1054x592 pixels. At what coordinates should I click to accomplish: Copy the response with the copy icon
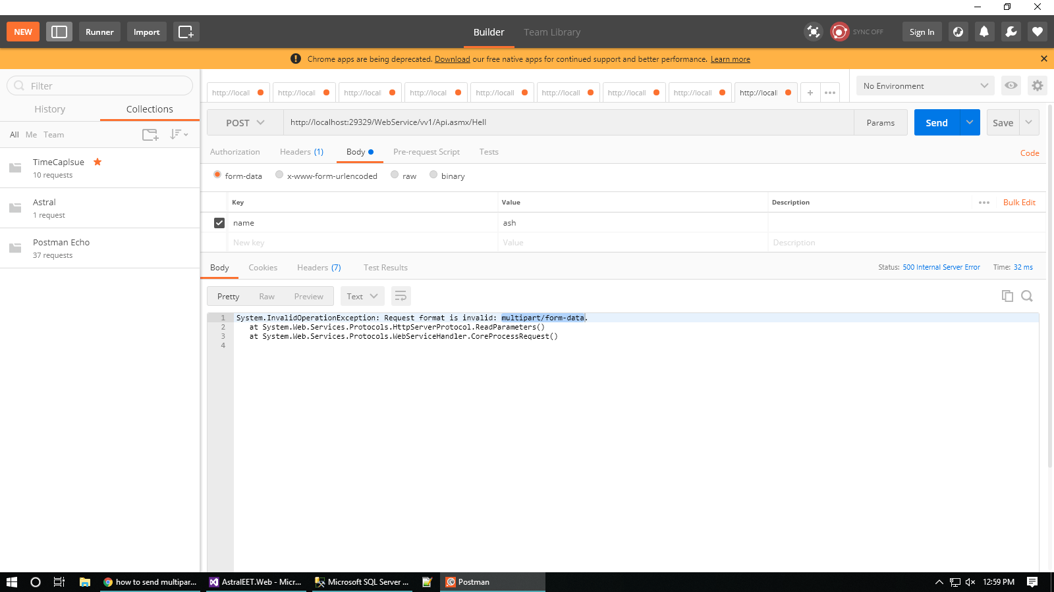point(1007,295)
